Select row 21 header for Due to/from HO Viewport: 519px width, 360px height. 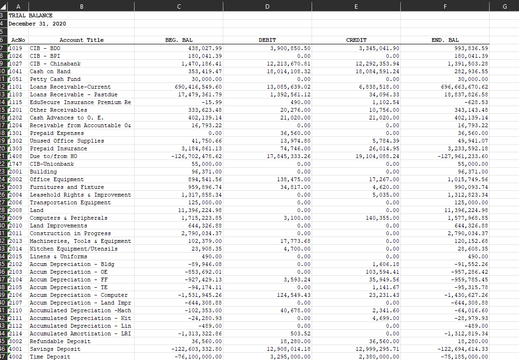coord(3,156)
